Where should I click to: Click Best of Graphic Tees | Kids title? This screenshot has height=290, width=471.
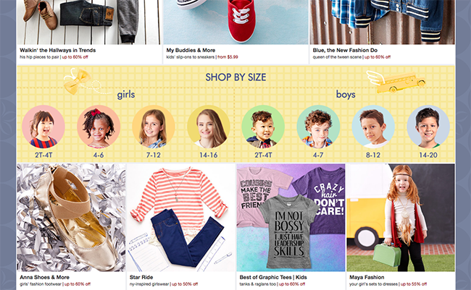(273, 277)
